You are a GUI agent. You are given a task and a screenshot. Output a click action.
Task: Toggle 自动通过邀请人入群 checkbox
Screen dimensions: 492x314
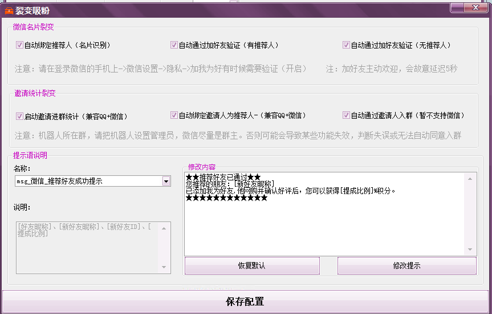[346, 115]
